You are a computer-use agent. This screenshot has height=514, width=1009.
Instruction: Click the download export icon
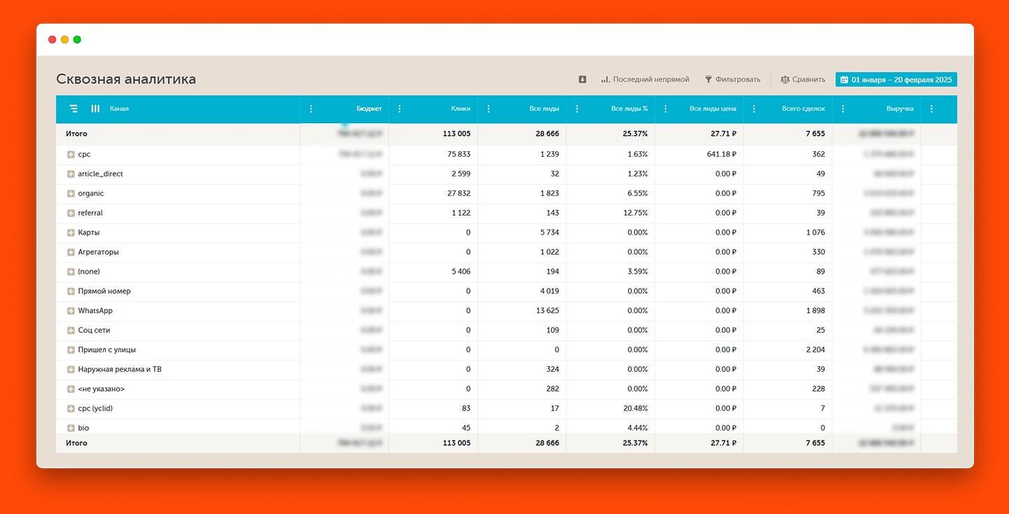(582, 80)
